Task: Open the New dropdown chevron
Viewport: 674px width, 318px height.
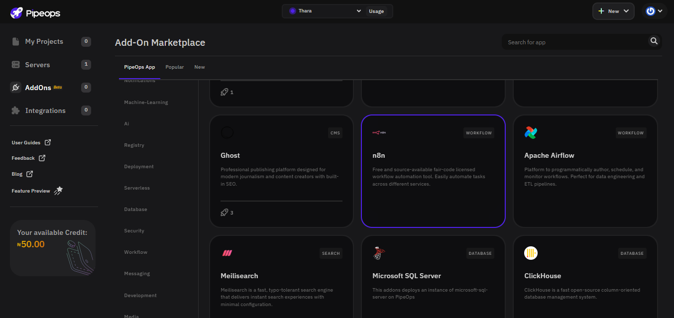Action: click(626, 11)
